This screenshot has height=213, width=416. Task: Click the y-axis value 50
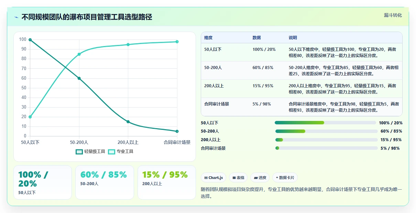[24, 88]
